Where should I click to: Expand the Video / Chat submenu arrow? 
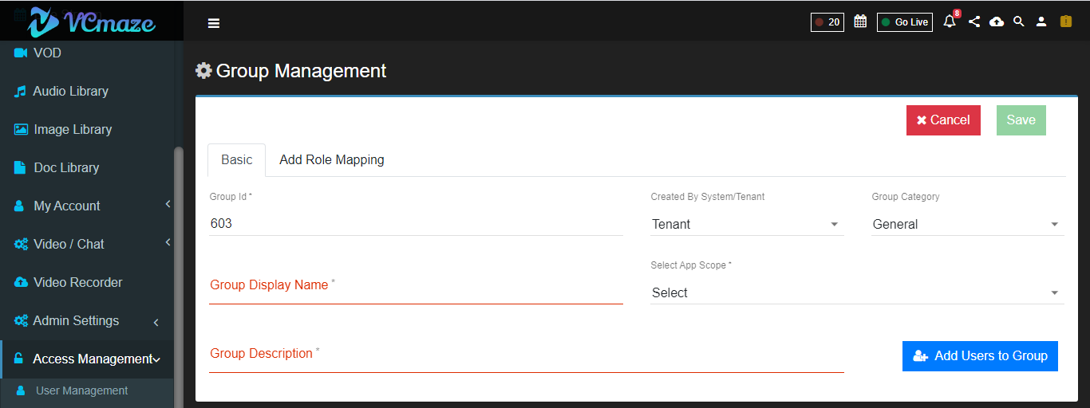click(x=168, y=243)
